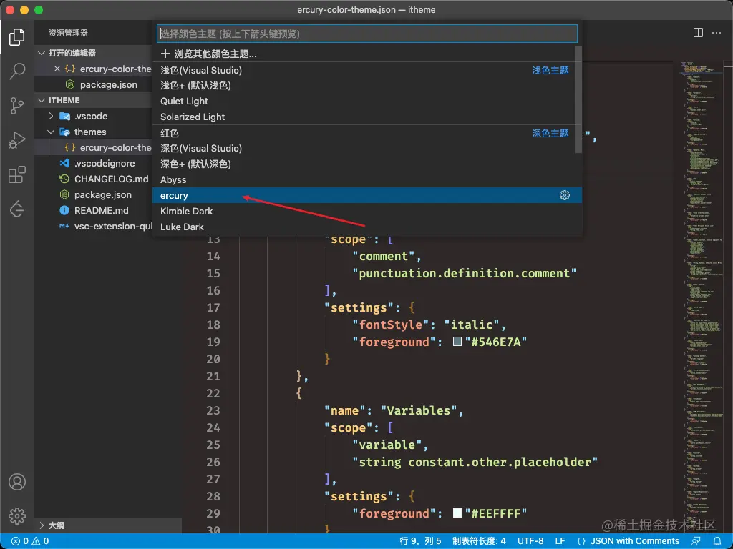Open the Source Control view icon
Viewport: 733px width, 549px height.
coord(17,106)
